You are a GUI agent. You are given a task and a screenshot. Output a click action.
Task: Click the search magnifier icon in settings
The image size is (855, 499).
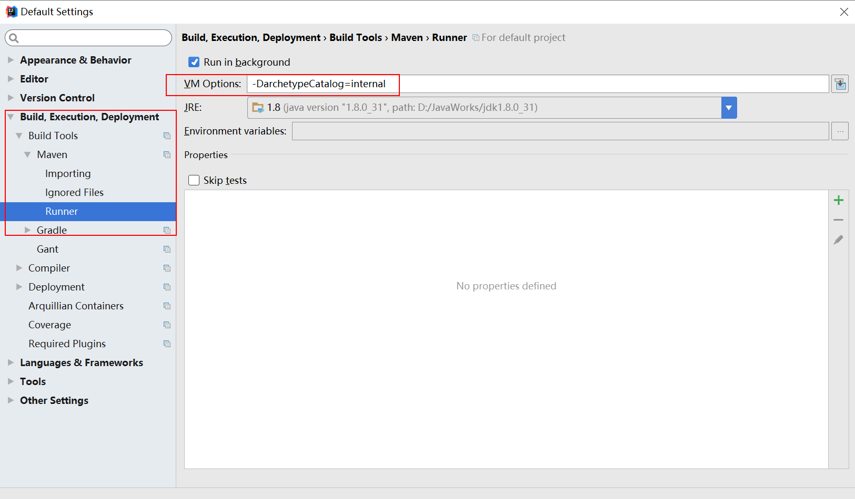click(14, 38)
